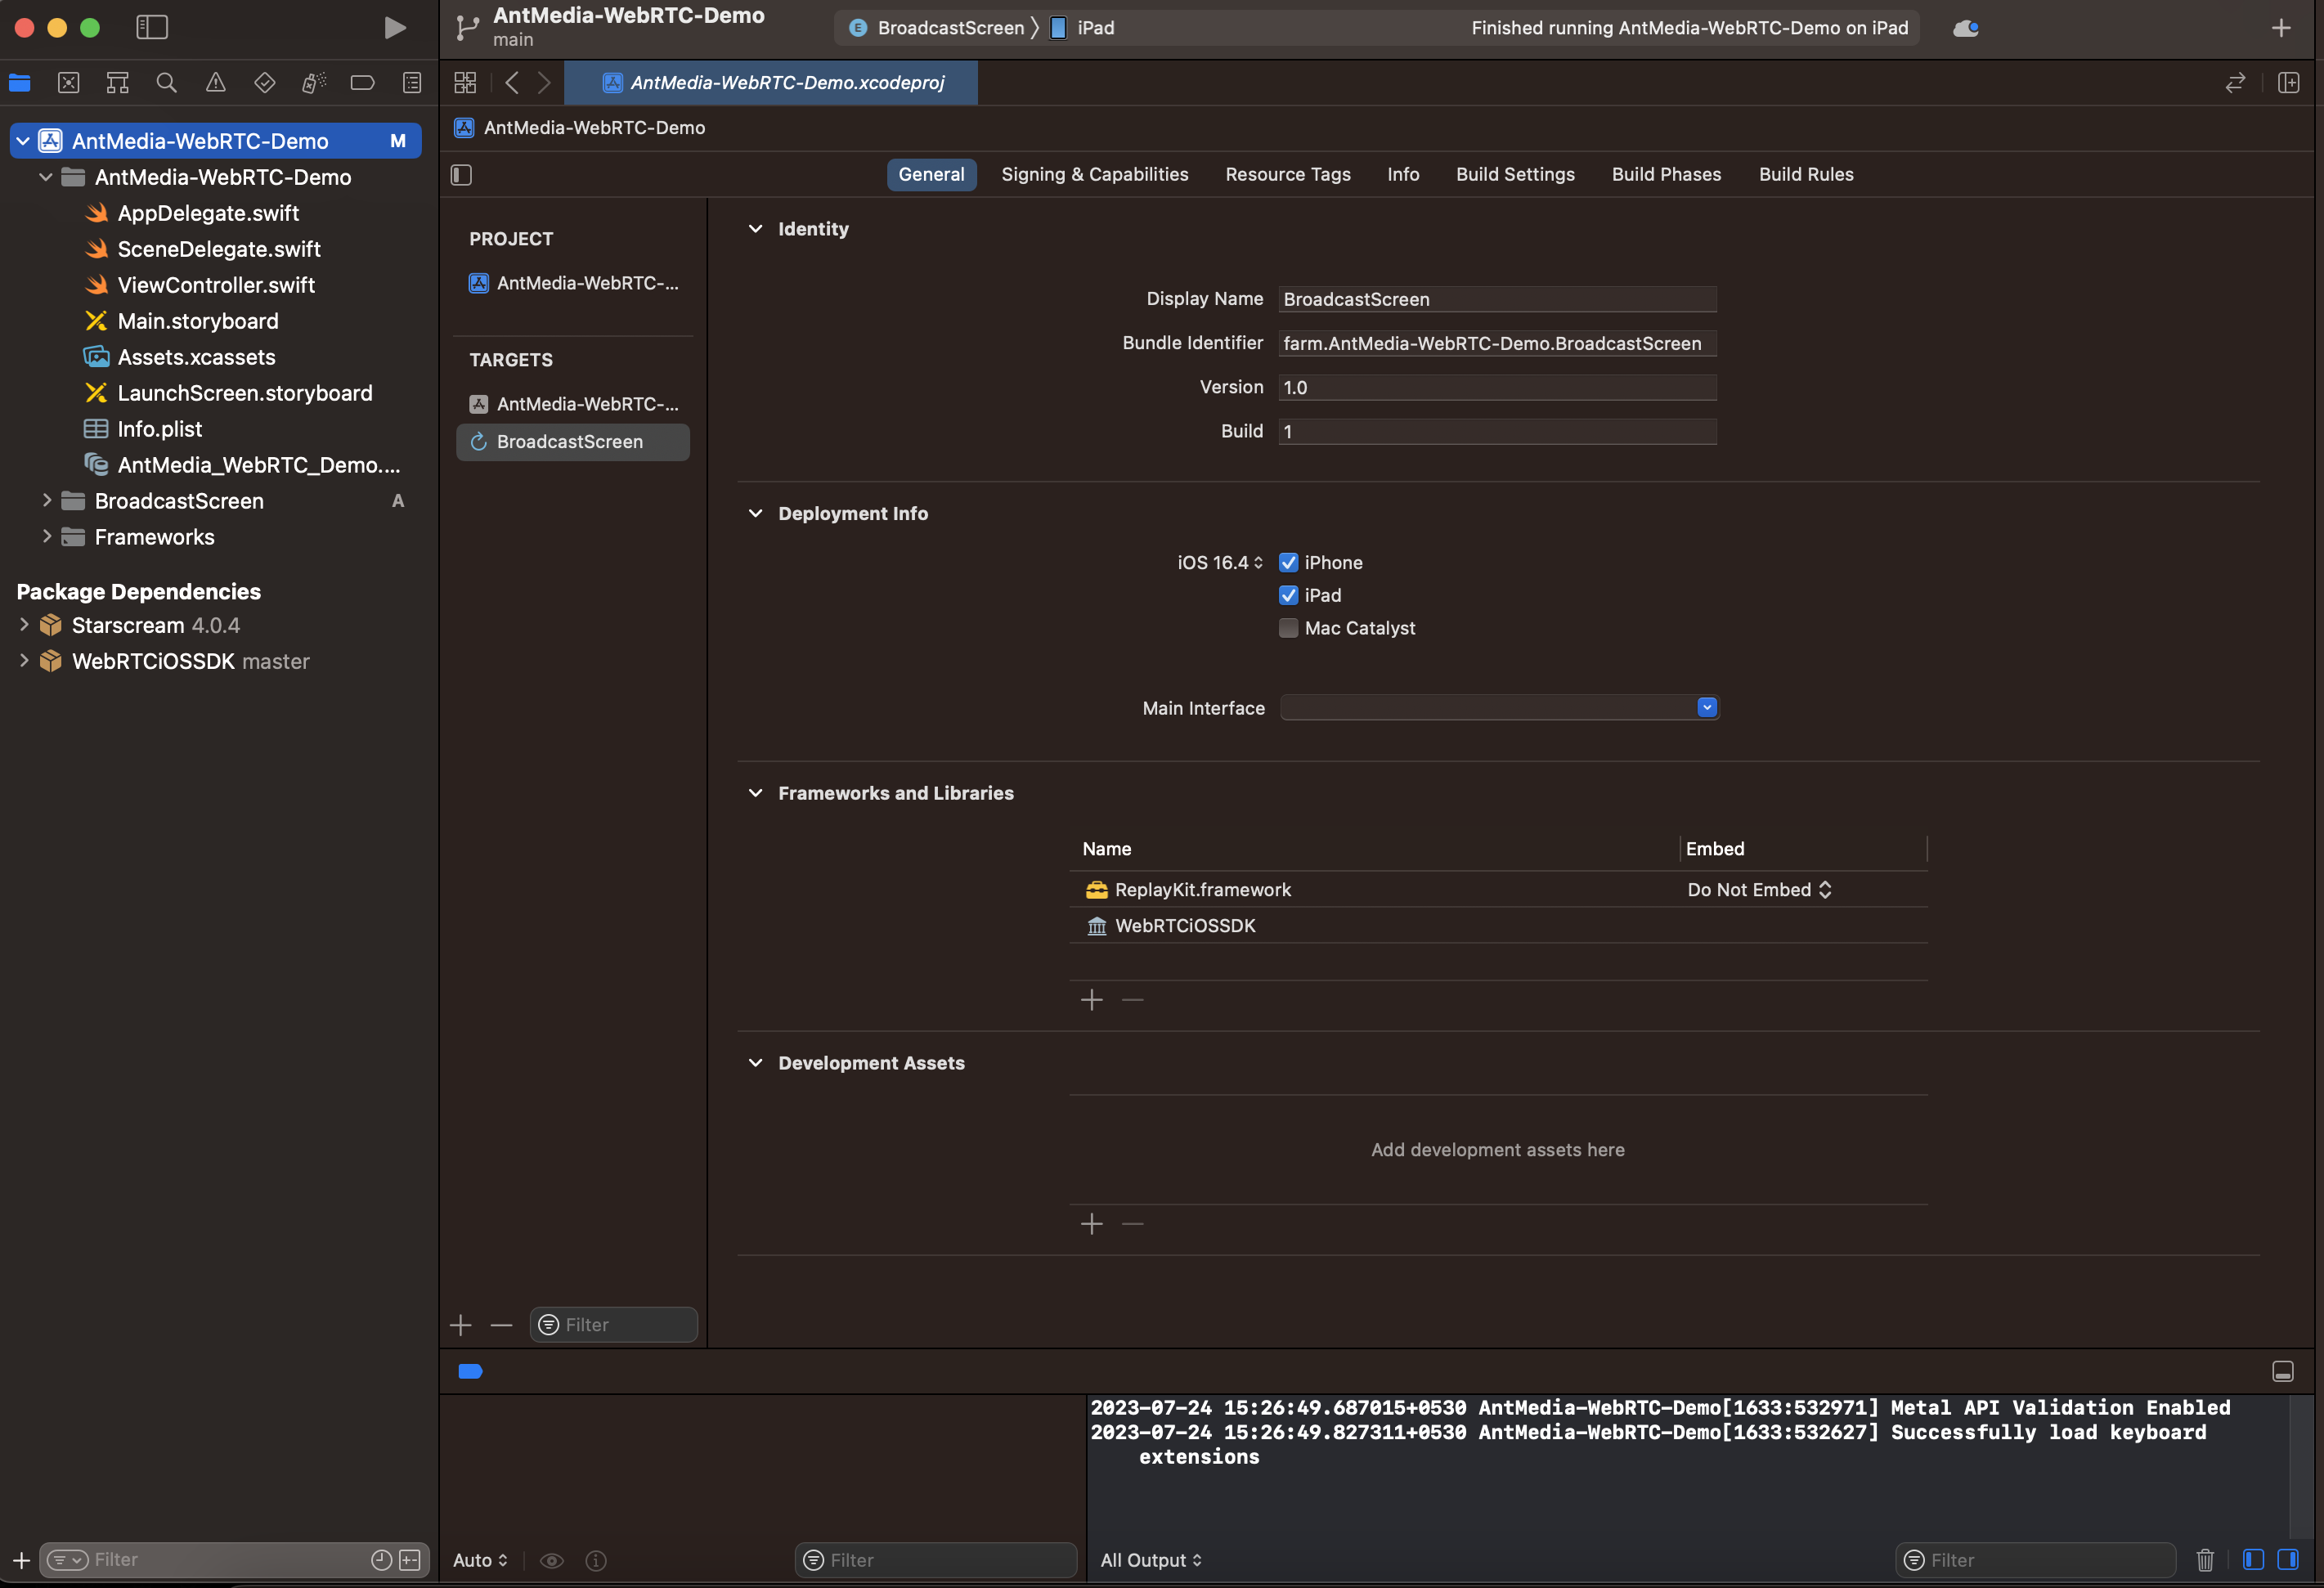
Task: Click the targets Filter field
Action: [613, 1325]
